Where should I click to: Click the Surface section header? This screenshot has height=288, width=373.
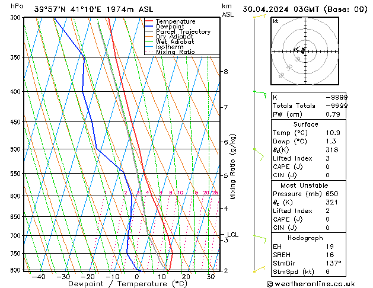click(305, 124)
